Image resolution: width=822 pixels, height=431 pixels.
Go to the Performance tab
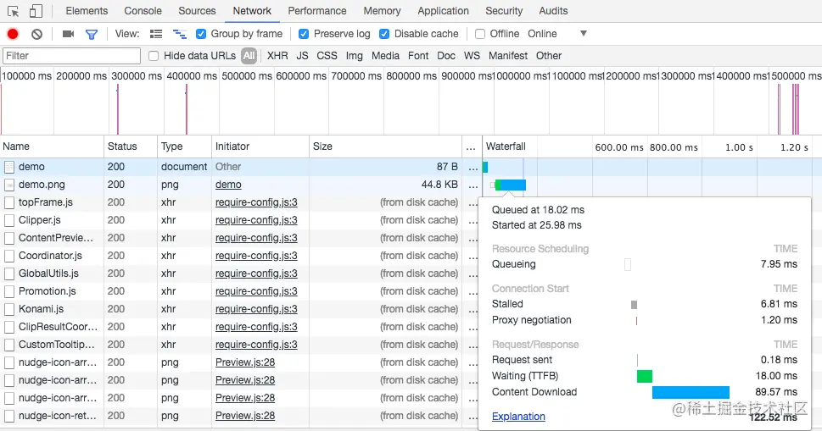(x=317, y=11)
